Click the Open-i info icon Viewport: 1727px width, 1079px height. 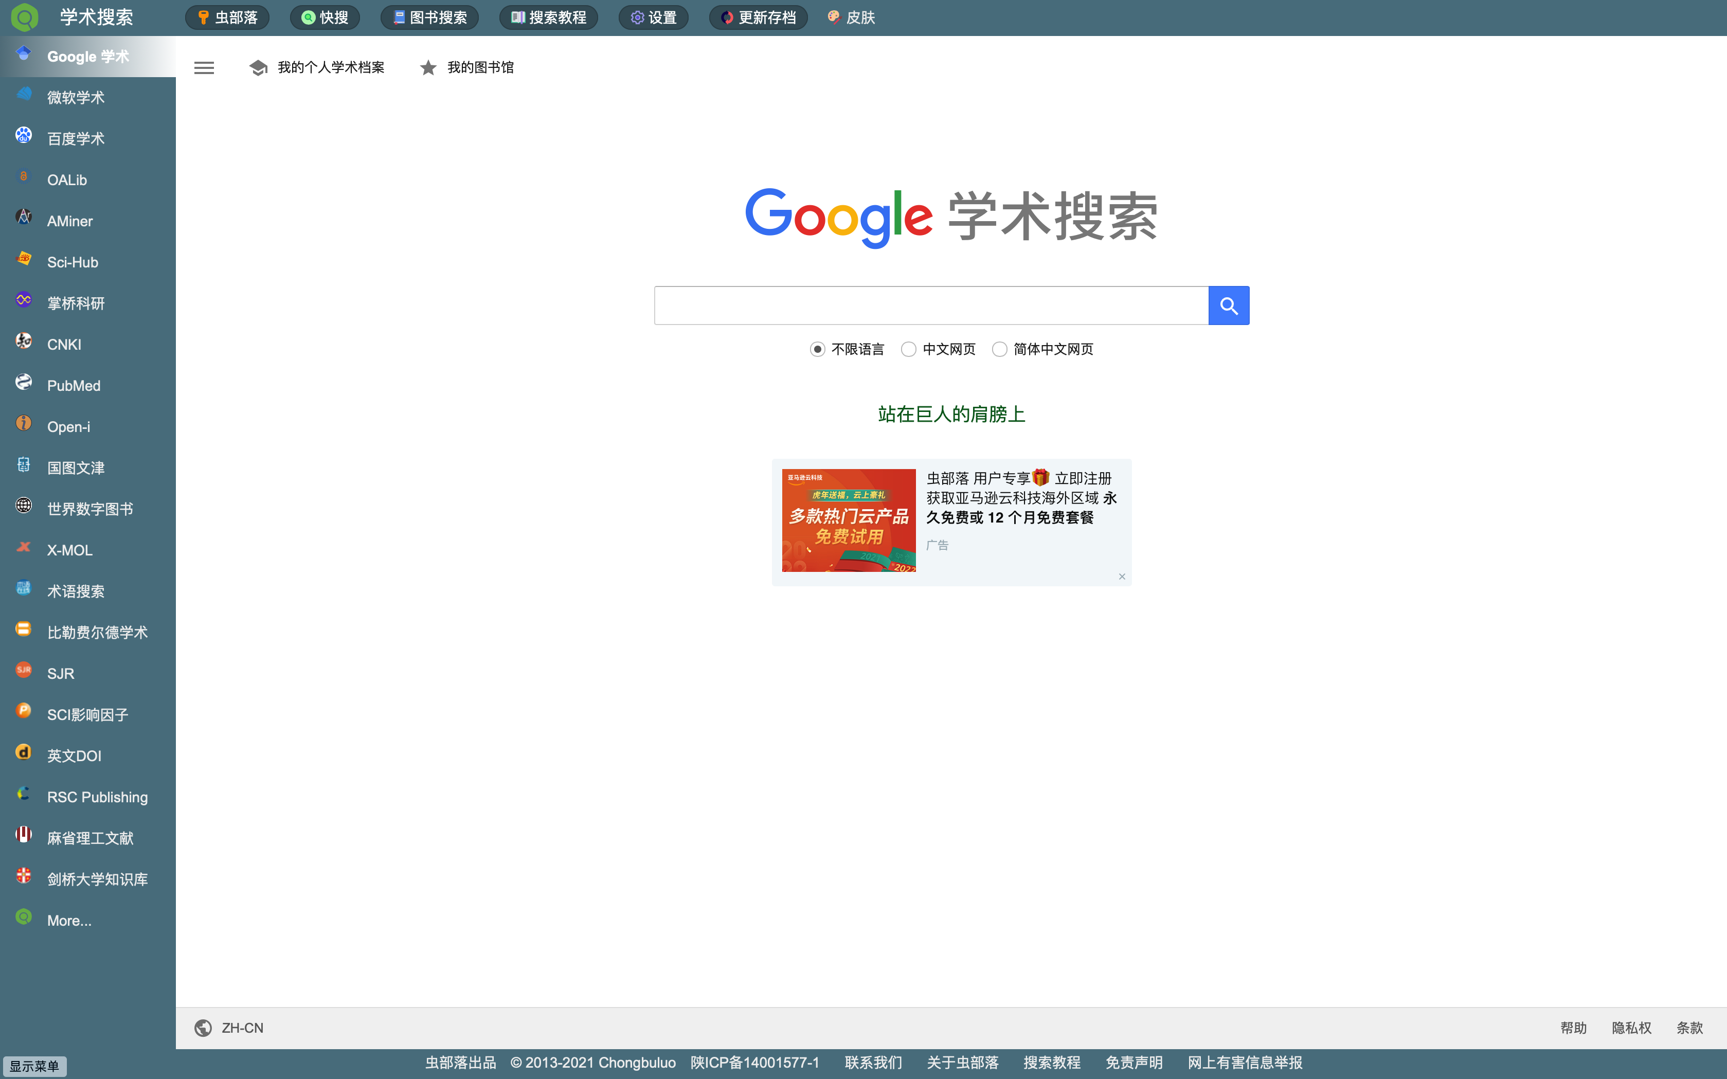[24, 424]
